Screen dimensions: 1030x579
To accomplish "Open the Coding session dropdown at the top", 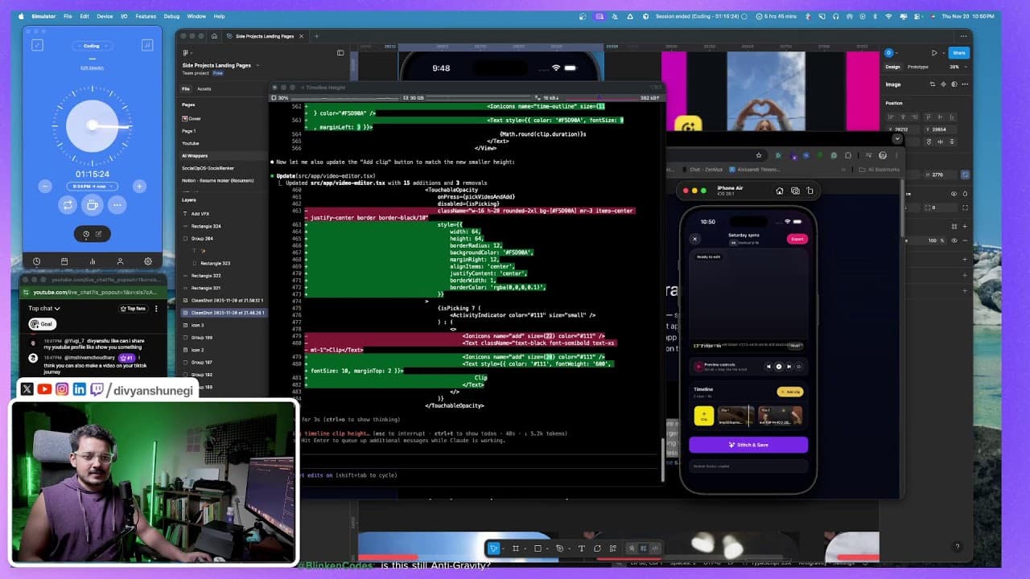I will pyautogui.click(x=93, y=46).
